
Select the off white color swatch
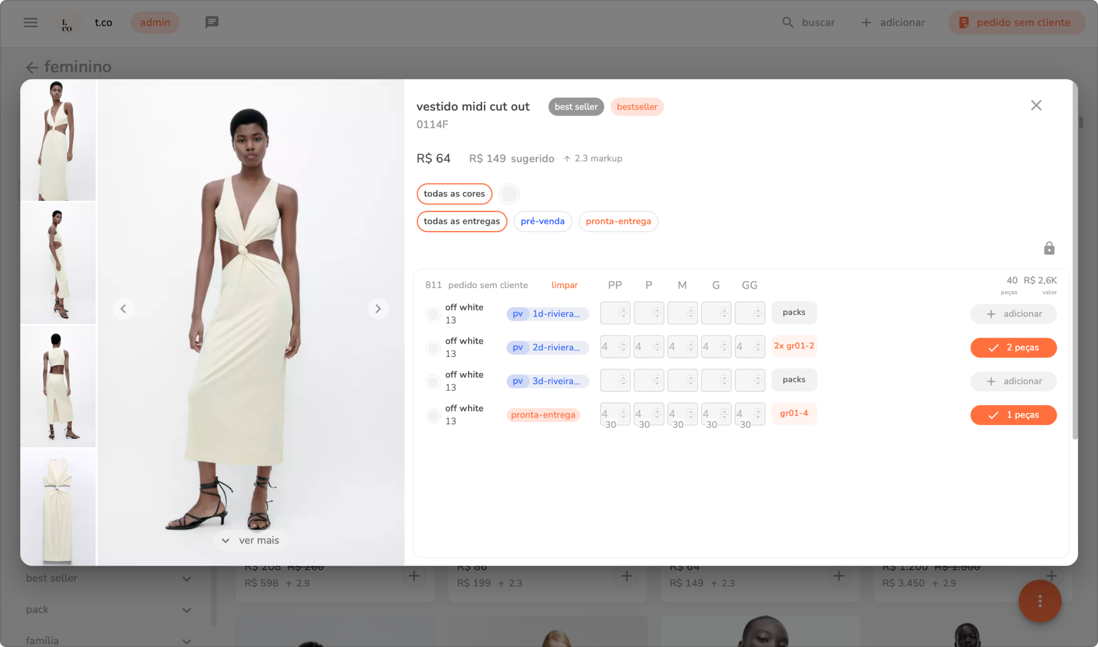[509, 194]
